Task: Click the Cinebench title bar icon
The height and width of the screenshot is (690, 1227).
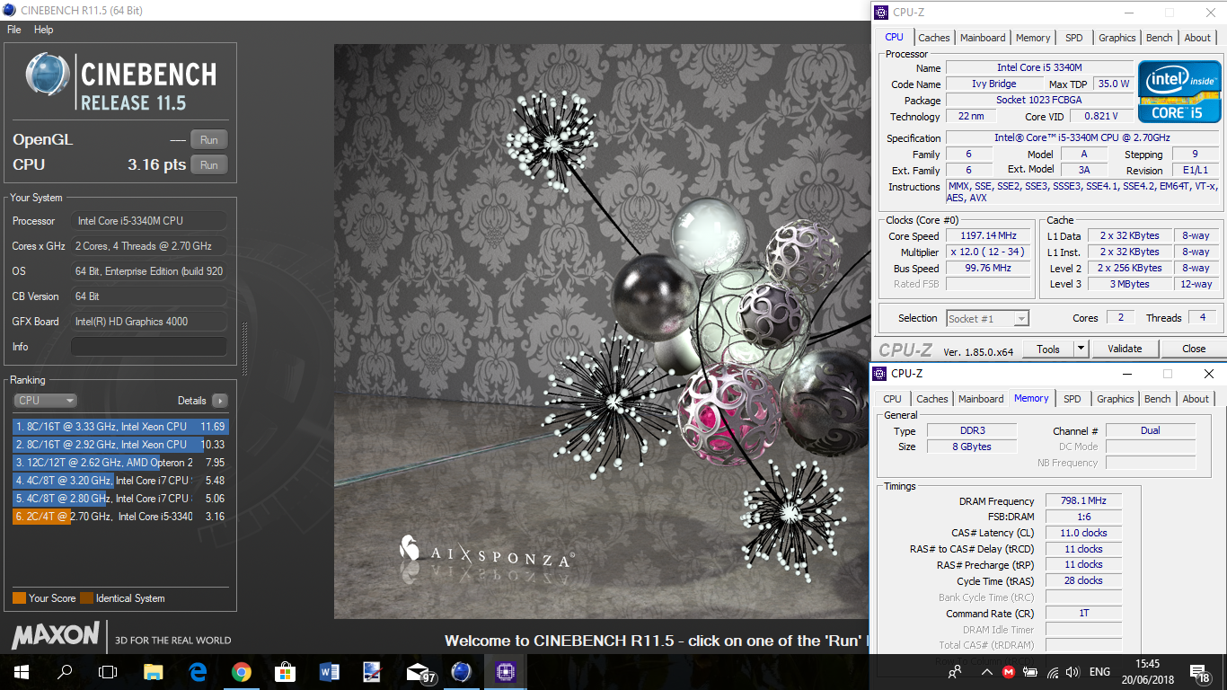Action: tap(9, 10)
